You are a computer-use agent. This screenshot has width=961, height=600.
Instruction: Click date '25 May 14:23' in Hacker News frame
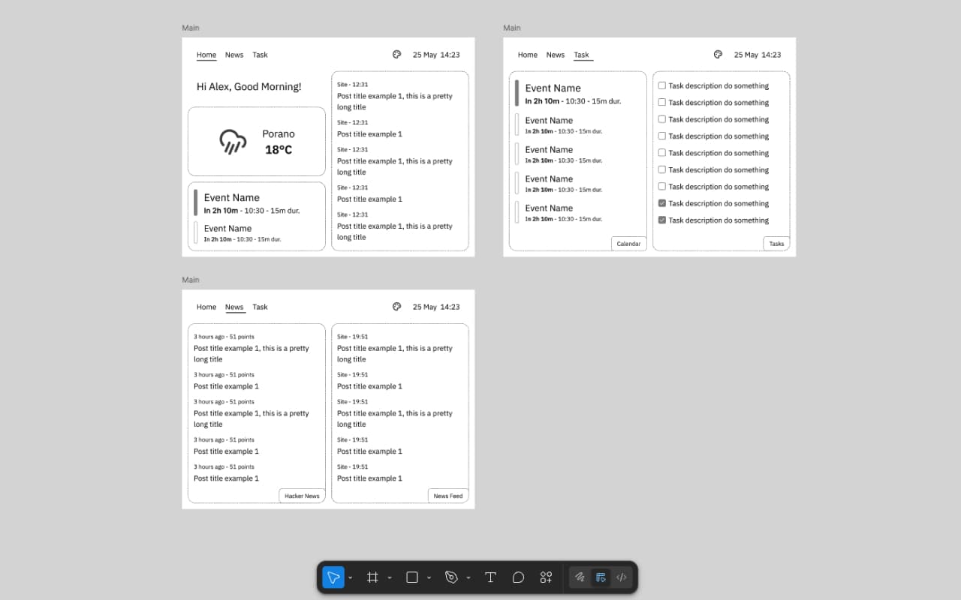[x=436, y=307]
